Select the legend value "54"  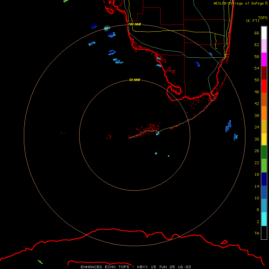tap(257, 68)
